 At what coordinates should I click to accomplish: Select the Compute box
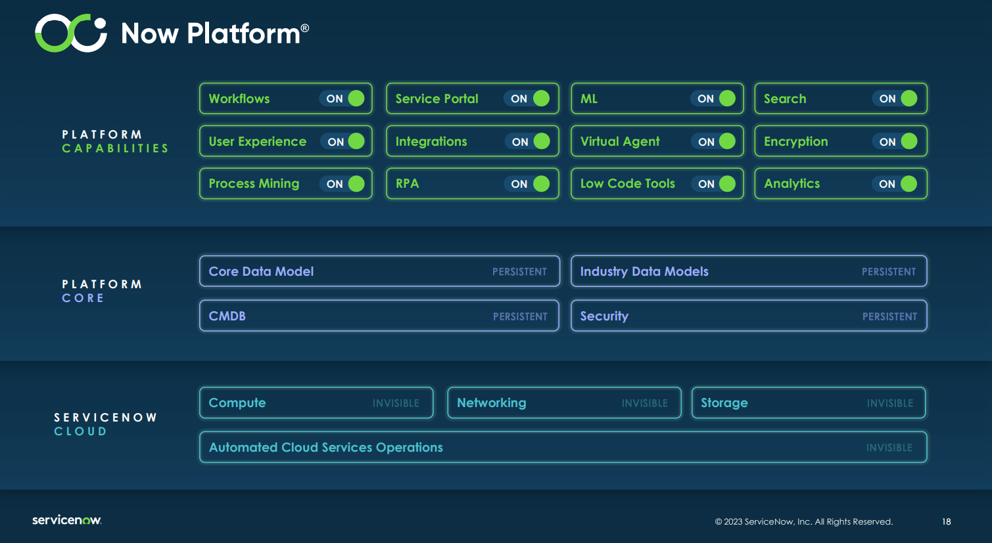[x=316, y=402]
